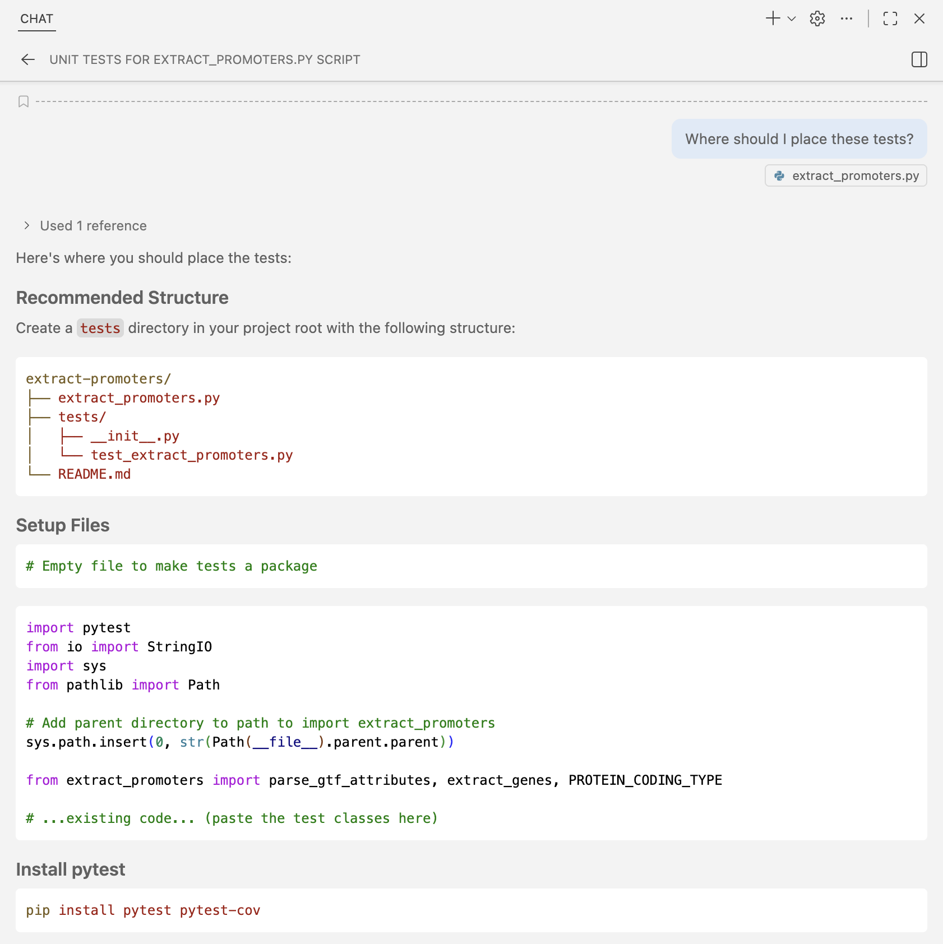Screen dimensions: 943x944
Task: Open the more actions ellipsis menu
Action: tap(847, 18)
